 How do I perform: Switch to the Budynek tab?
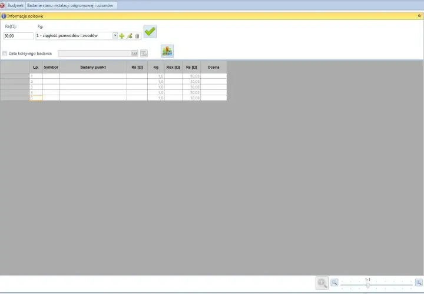click(15, 5)
